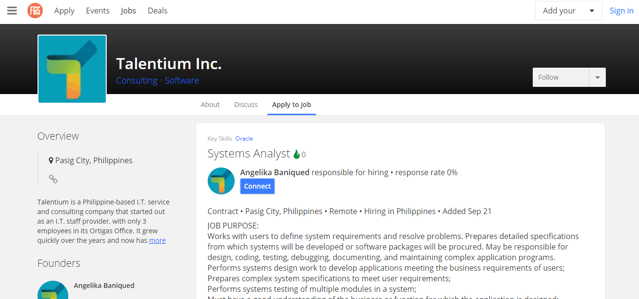Click Angelika Baniqued name in the job post
639x299 pixels.
pyautogui.click(x=275, y=172)
